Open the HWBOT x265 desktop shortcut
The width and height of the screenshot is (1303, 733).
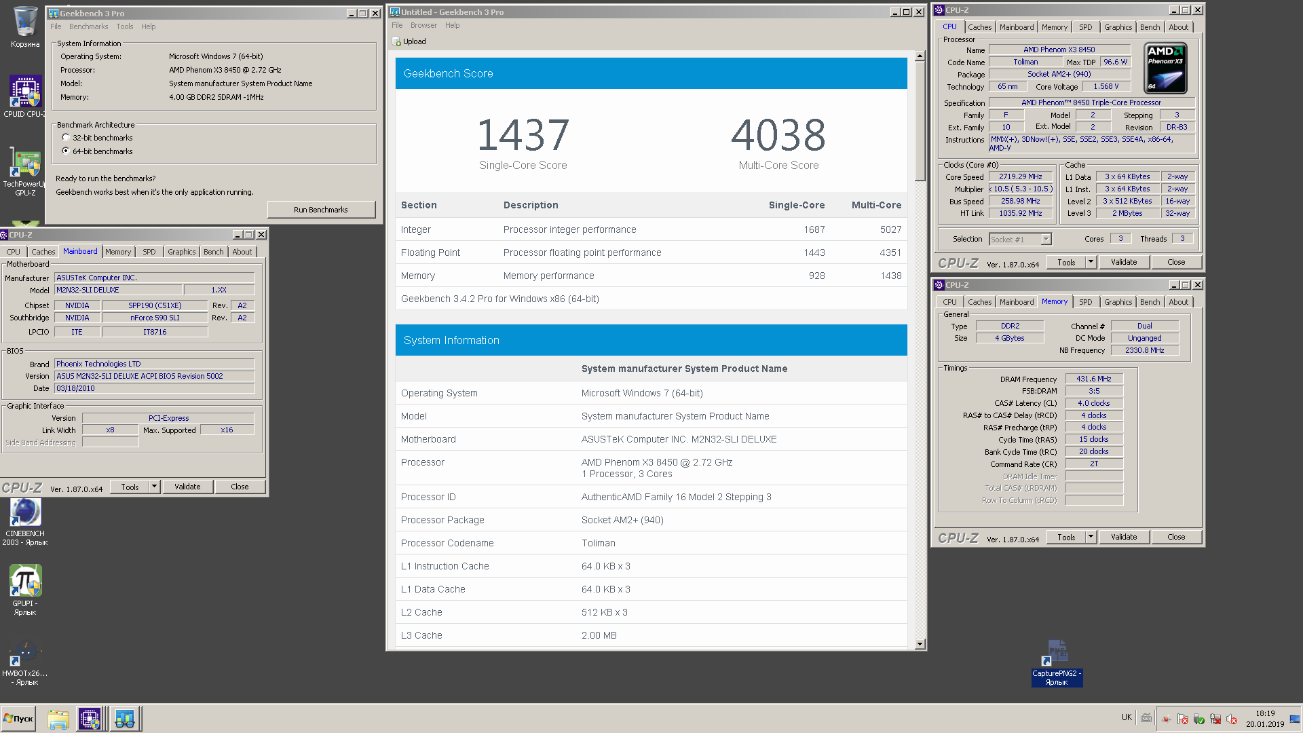[x=25, y=662]
